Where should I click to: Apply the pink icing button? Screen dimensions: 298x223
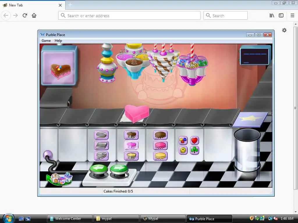point(160,145)
